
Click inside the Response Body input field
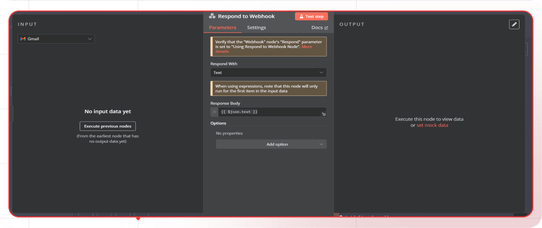[x=270, y=112]
